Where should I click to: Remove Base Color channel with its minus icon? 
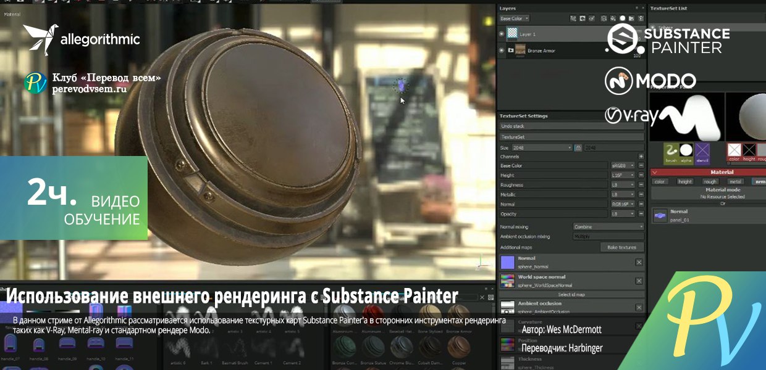(x=641, y=165)
